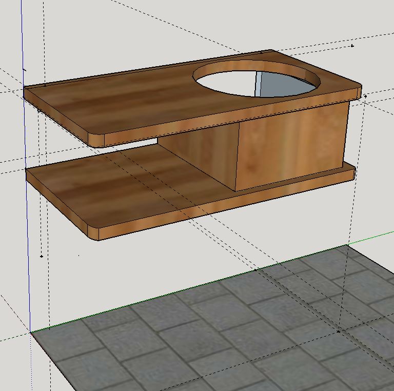The width and height of the screenshot is (394, 391).
Task: Click the right end face of the tabletop
Action: (360, 93)
